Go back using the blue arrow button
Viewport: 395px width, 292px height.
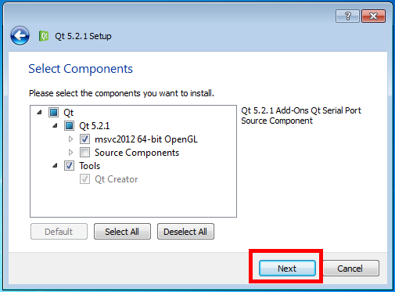click(x=20, y=36)
